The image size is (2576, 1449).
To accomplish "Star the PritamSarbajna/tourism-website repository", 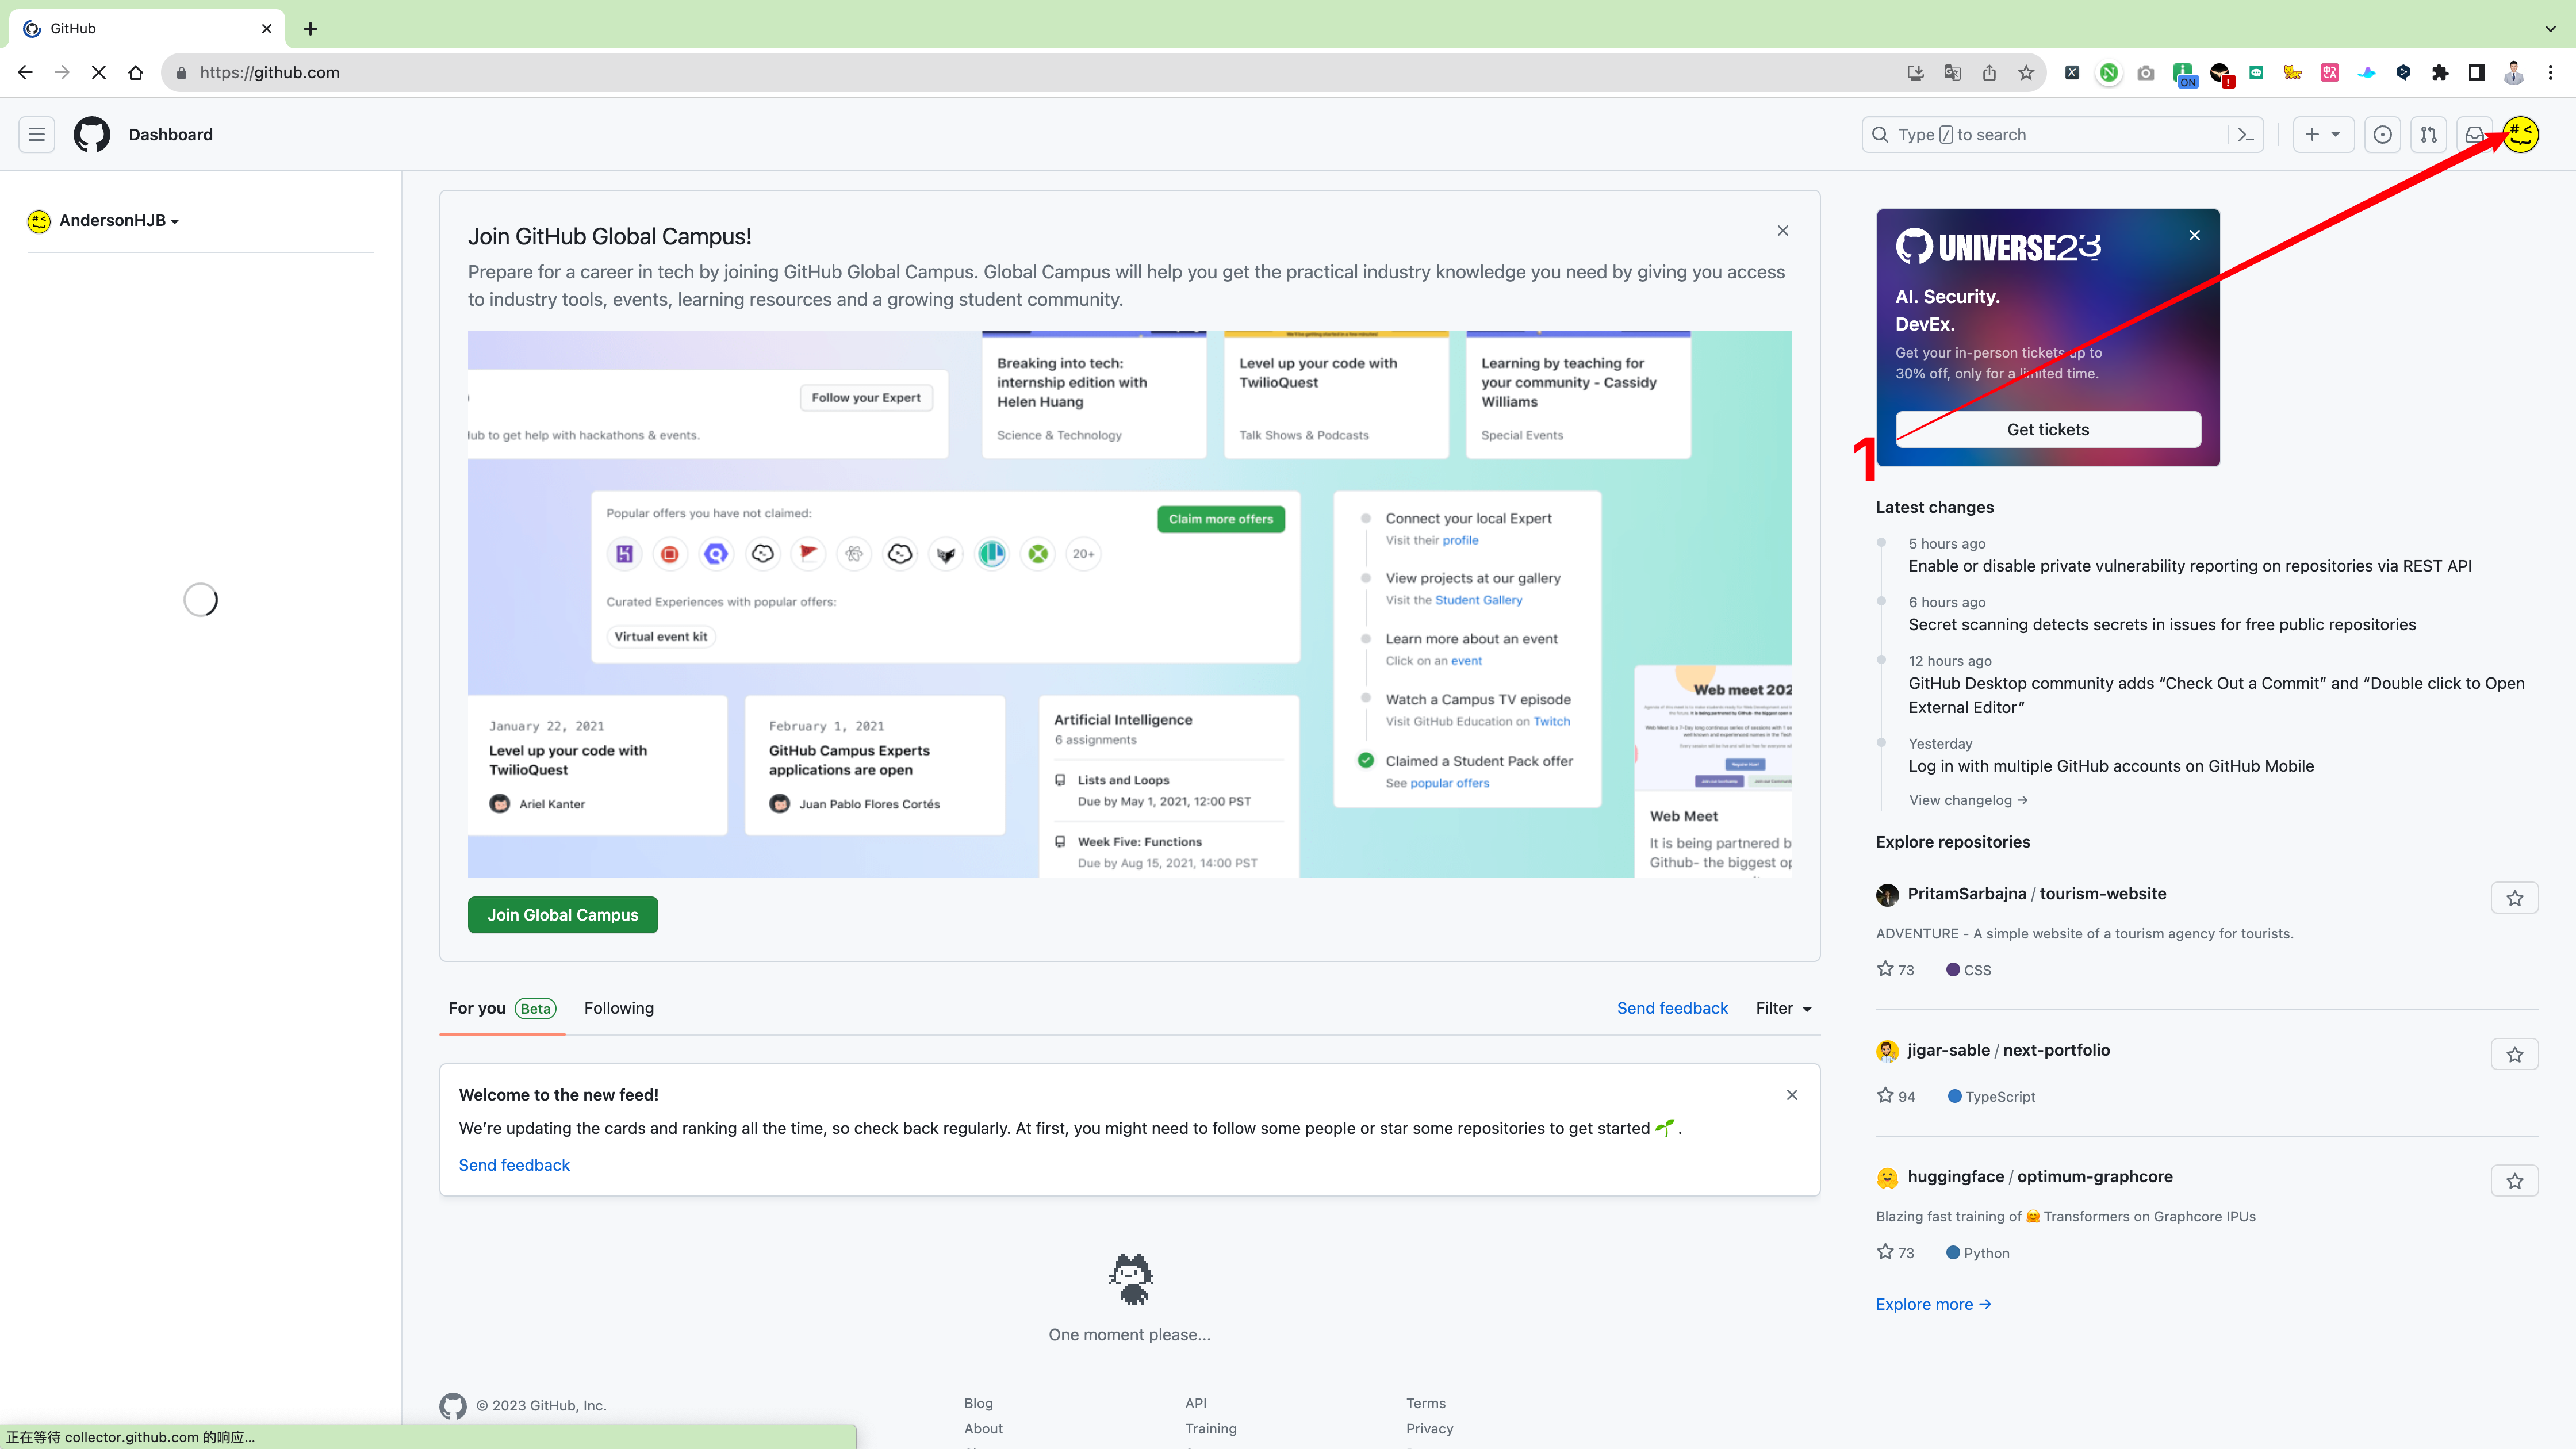I will click(x=2515, y=898).
